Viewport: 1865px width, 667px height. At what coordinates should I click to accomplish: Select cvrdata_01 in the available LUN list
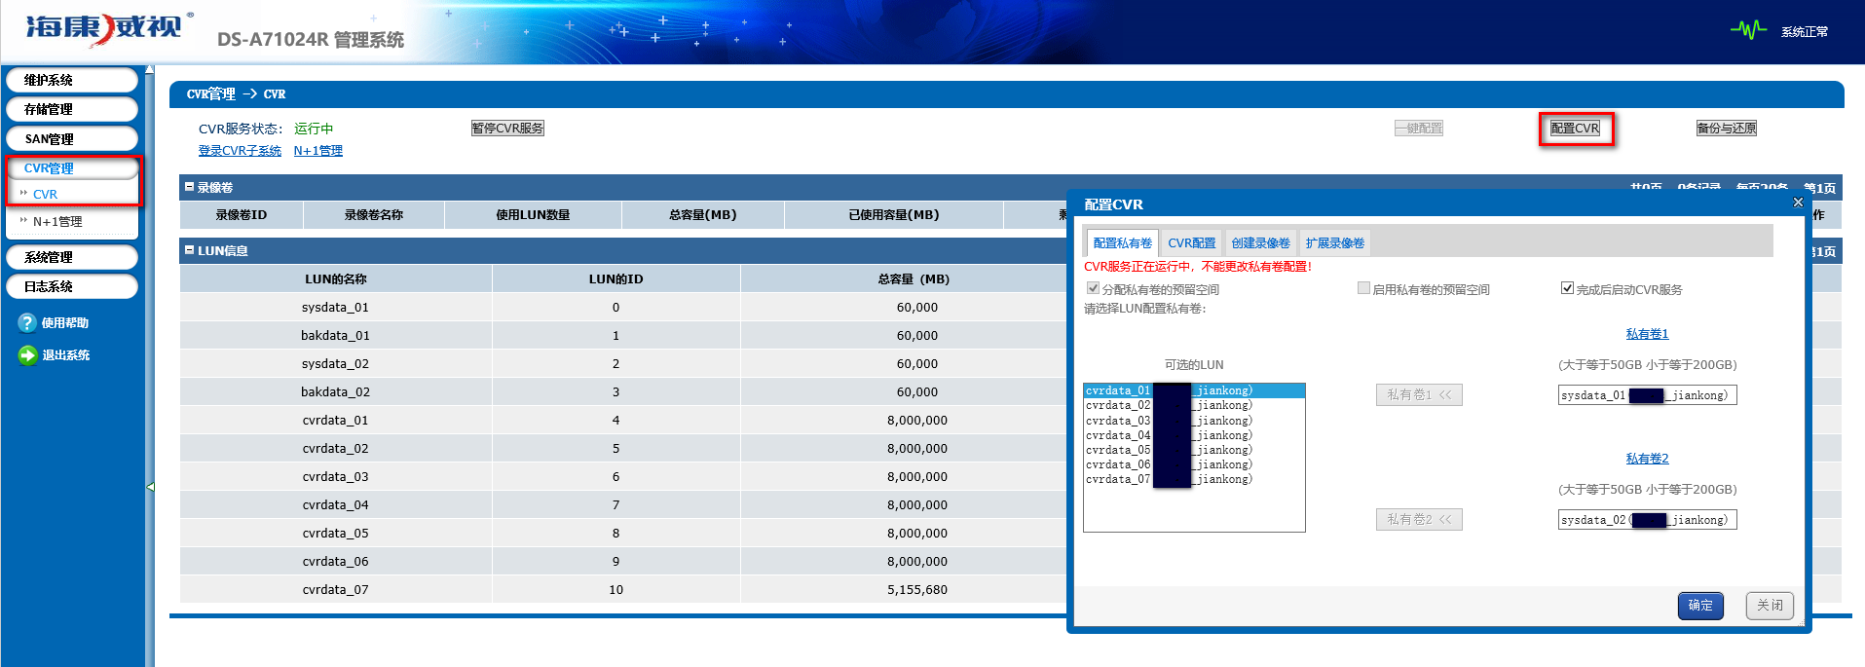[1194, 390]
